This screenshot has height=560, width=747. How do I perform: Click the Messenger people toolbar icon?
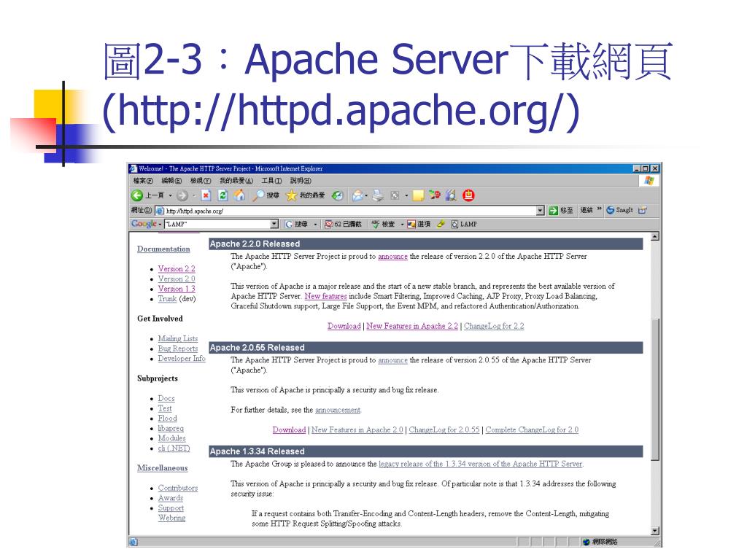click(434, 195)
